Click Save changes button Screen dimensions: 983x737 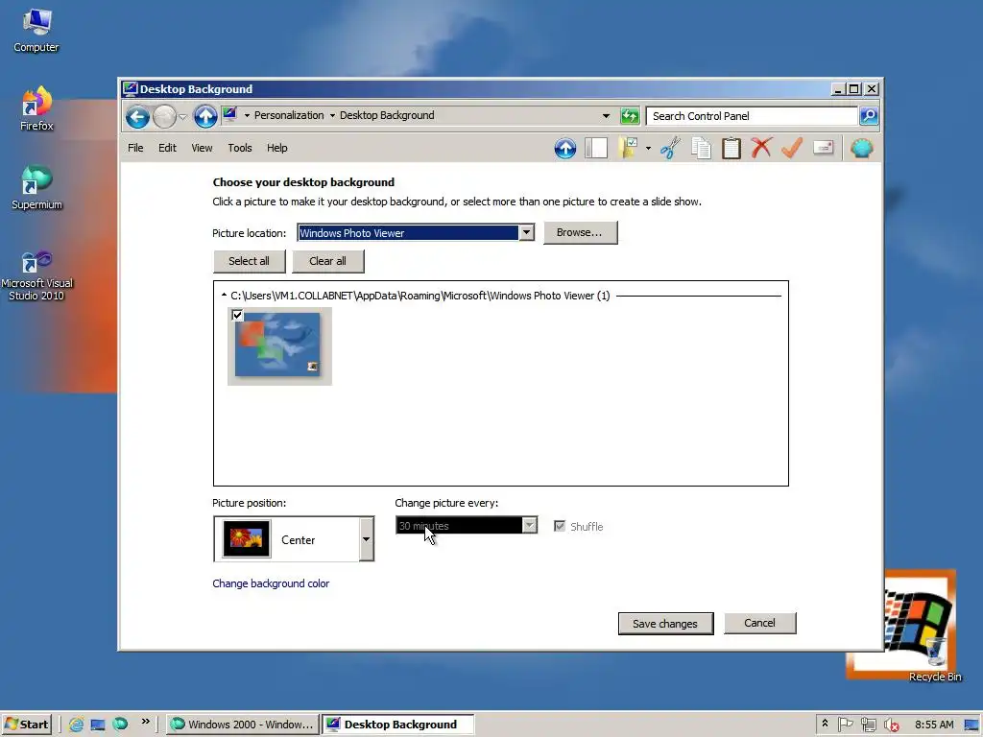tap(666, 624)
